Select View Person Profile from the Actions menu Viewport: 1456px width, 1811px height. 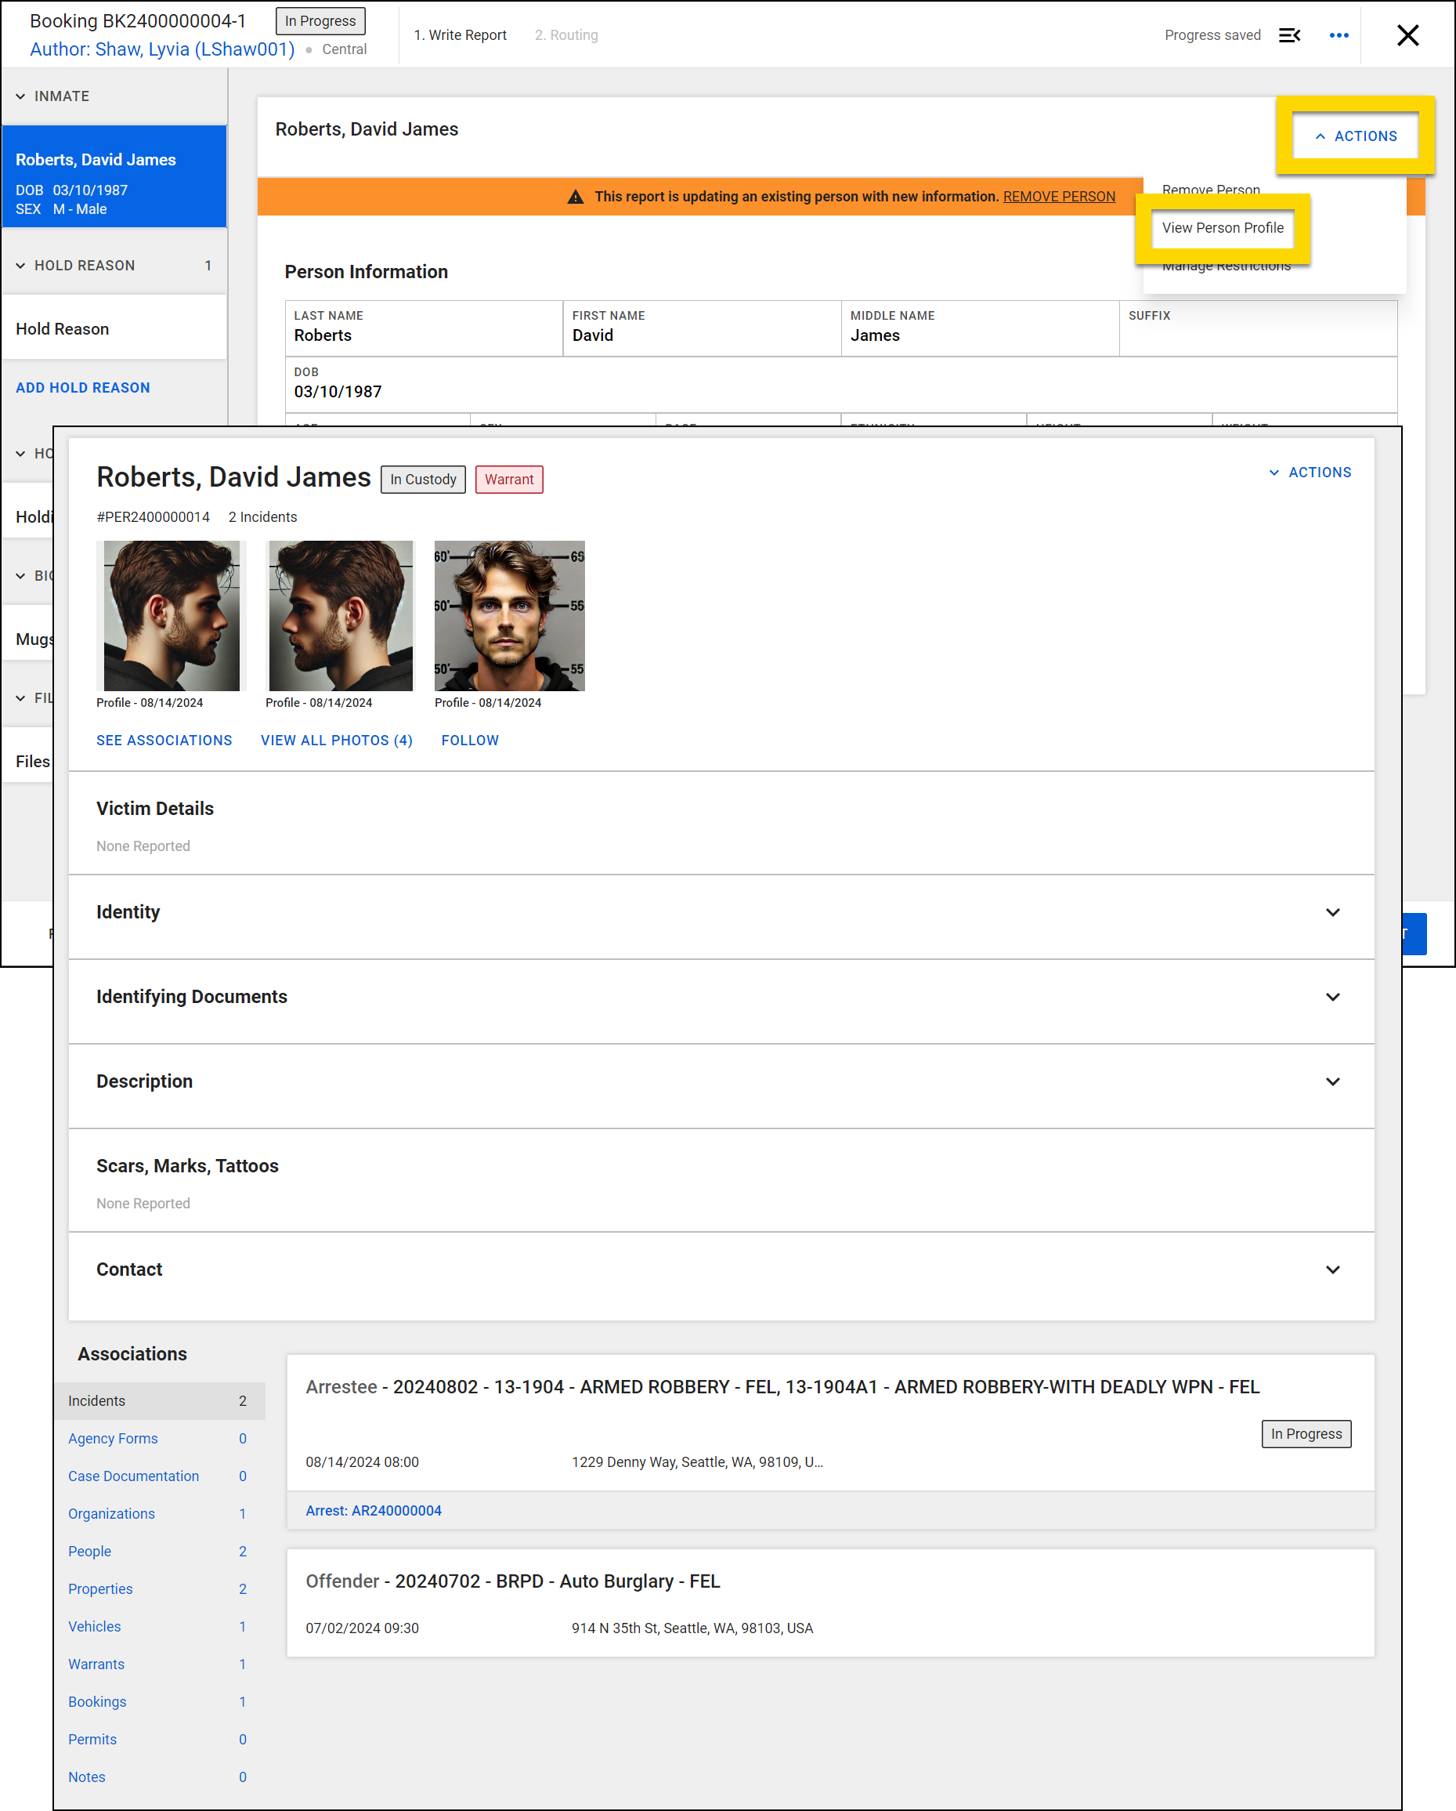1223,227
